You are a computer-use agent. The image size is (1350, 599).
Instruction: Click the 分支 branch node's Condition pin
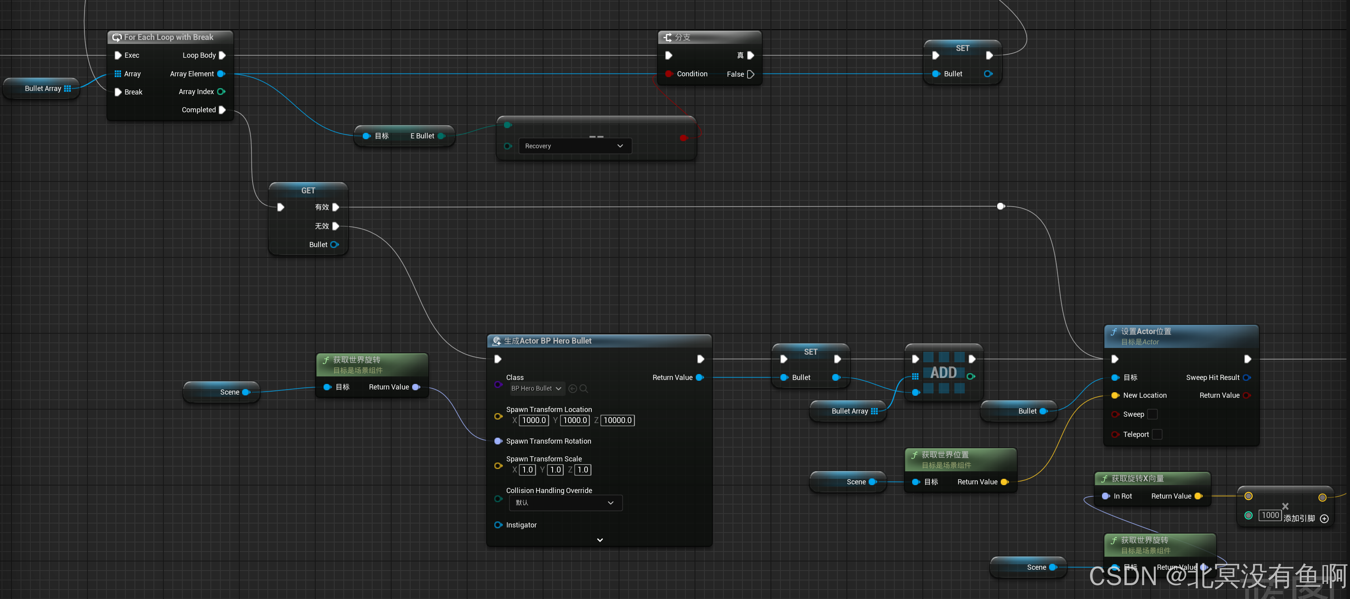[x=669, y=74]
